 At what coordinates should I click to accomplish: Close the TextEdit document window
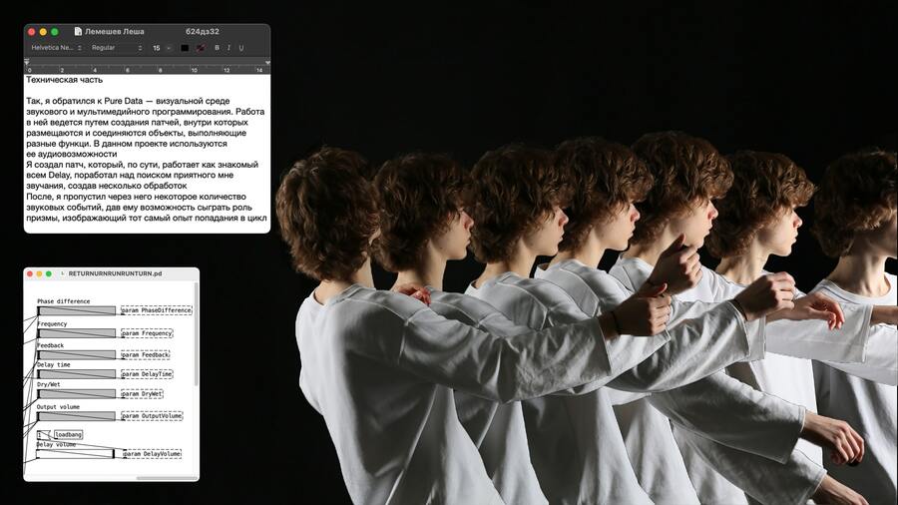point(32,32)
